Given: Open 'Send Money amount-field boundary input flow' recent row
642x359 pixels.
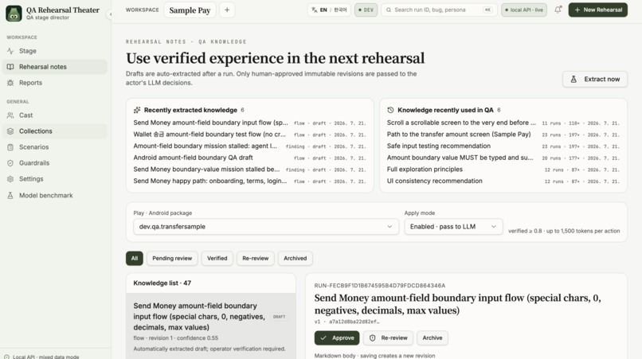Looking at the screenshot, I should 250,123.
